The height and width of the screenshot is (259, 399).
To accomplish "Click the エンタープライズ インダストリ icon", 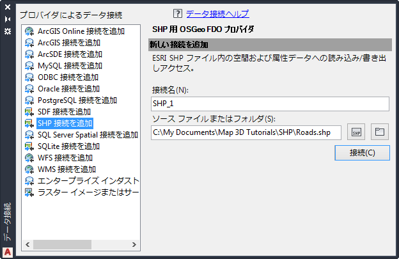I will click(x=29, y=181).
